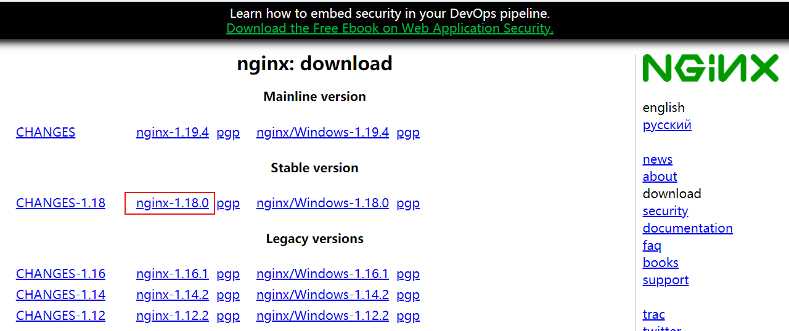Screen dimensions: 789x331
Task: Open CHANGES-1.12 link
Action: pyautogui.click(x=60, y=316)
